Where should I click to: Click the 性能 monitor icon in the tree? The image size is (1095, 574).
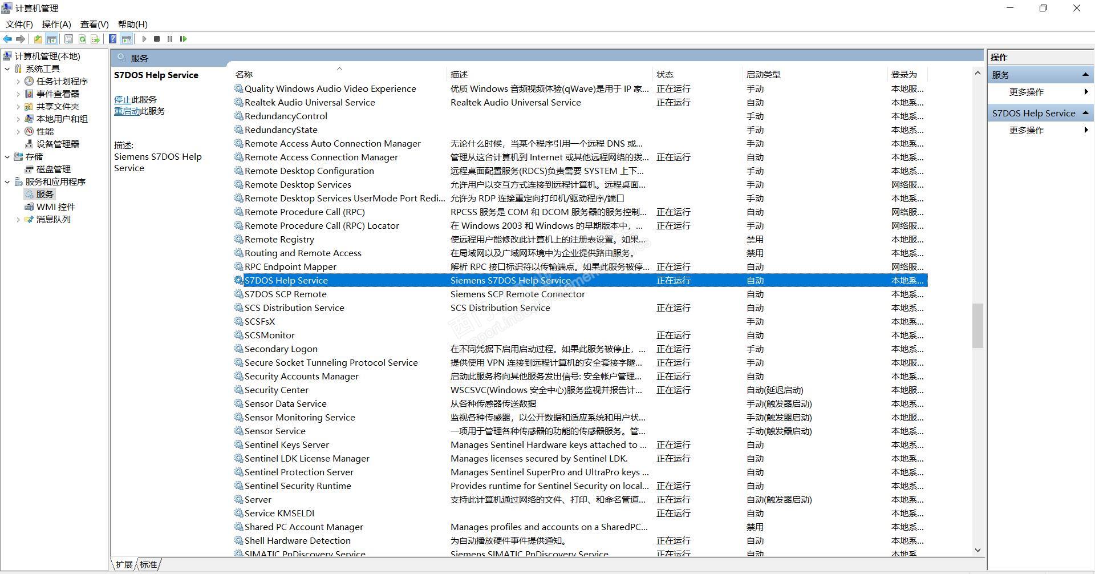(x=29, y=131)
